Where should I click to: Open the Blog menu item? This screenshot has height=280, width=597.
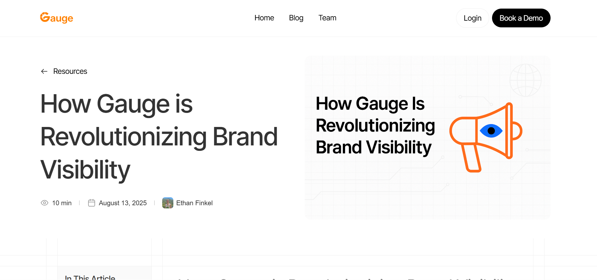point(296,18)
